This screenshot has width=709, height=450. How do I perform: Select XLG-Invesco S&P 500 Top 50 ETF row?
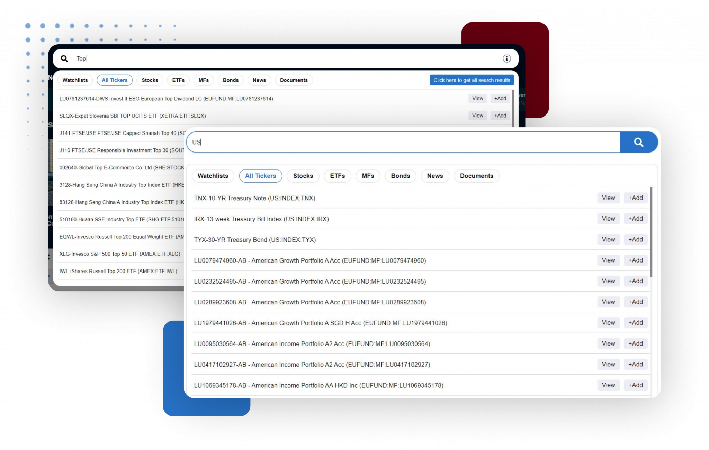(x=120, y=254)
